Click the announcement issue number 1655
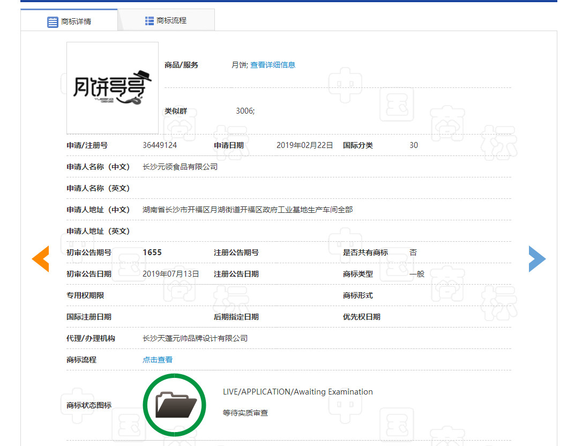The height and width of the screenshot is (446, 567). (x=152, y=252)
